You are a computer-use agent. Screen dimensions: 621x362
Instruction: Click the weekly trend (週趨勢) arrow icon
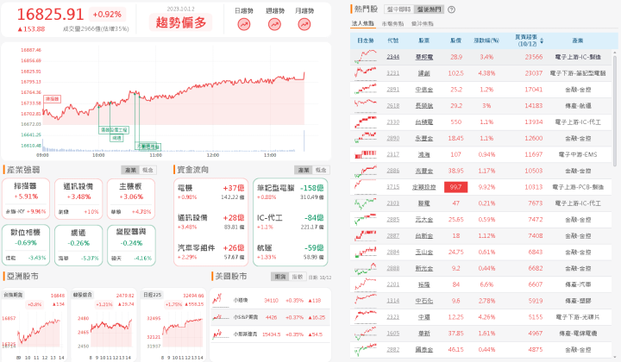click(x=274, y=24)
